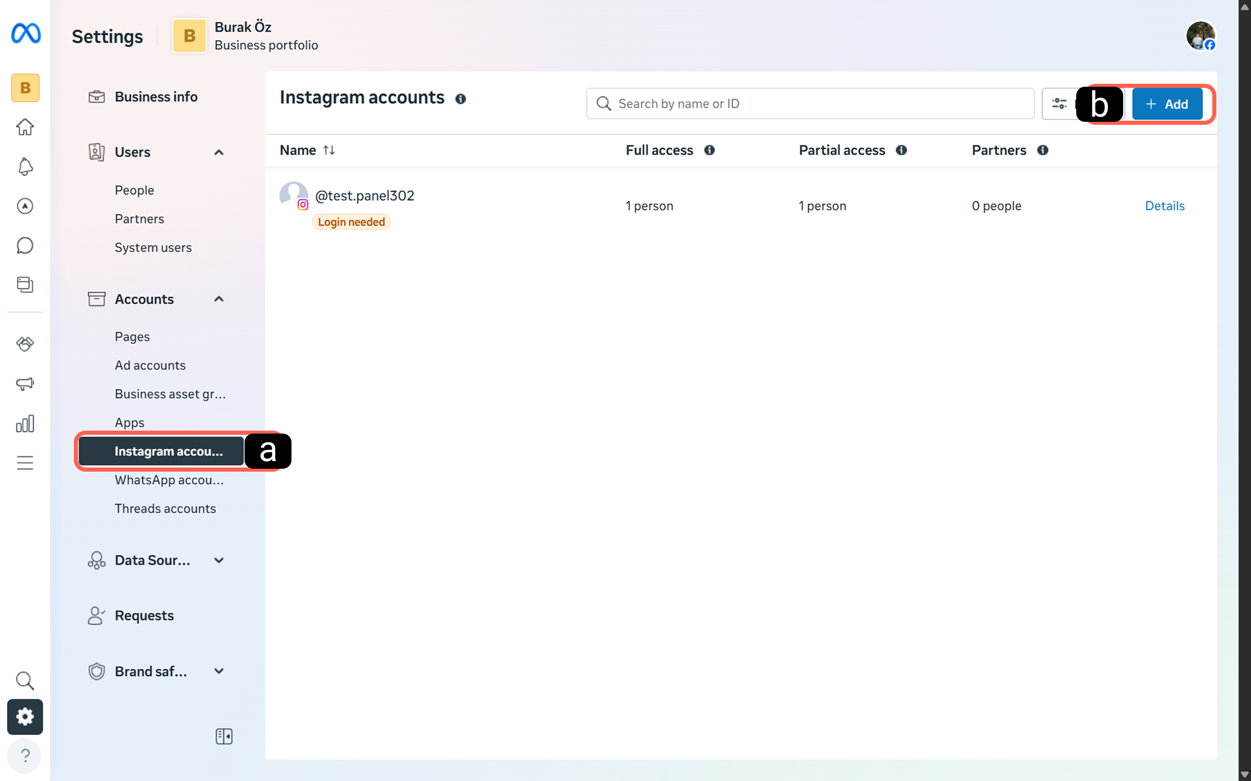Open Business info settings
This screenshot has height=781, width=1251.
[156, 97]
